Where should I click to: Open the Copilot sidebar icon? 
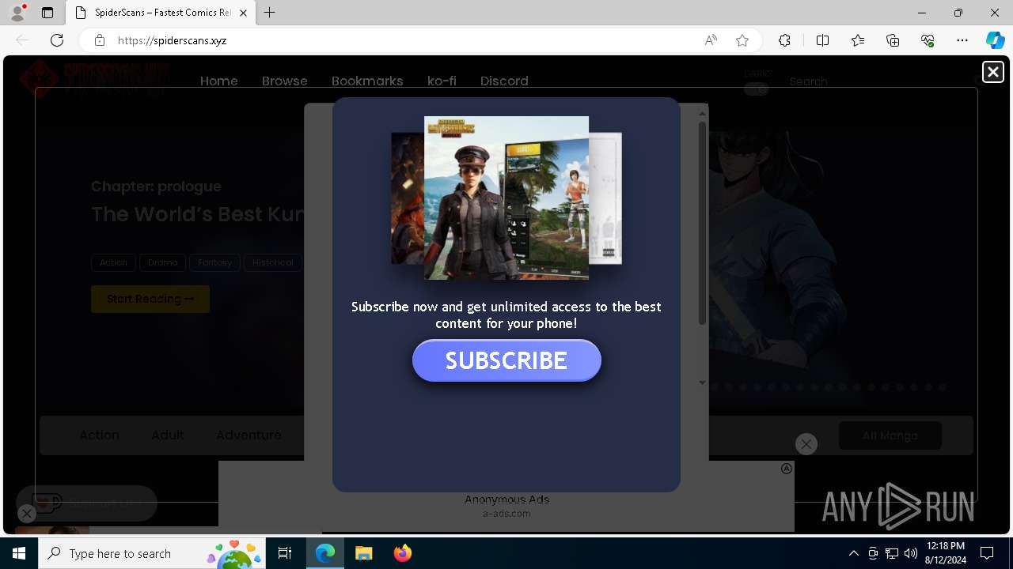tap(995, 40)
